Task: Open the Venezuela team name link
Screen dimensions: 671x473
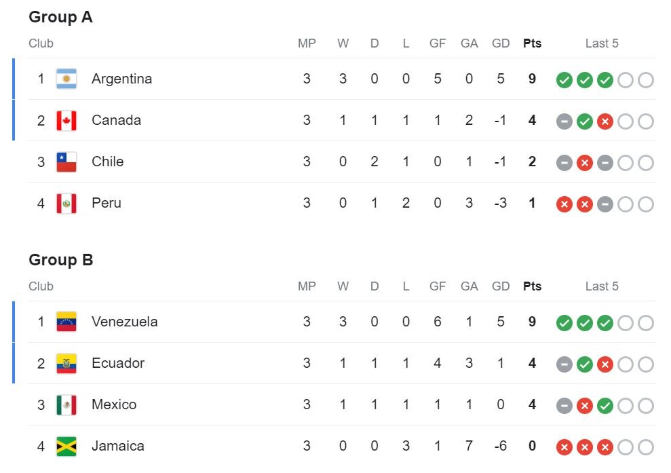Action: (x=124, y=322)
